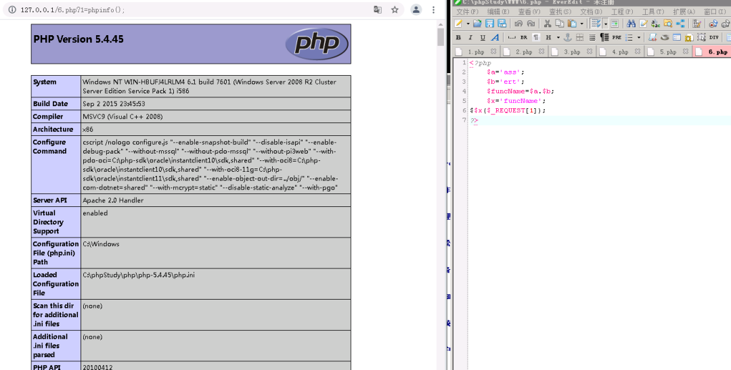
Task: Click the anchor link icon
Action: pyautogui.click(x=568, y=37)
